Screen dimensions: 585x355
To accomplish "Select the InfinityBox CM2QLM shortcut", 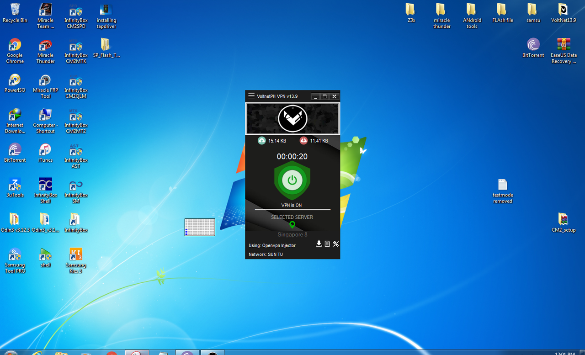I will point(76,86).
